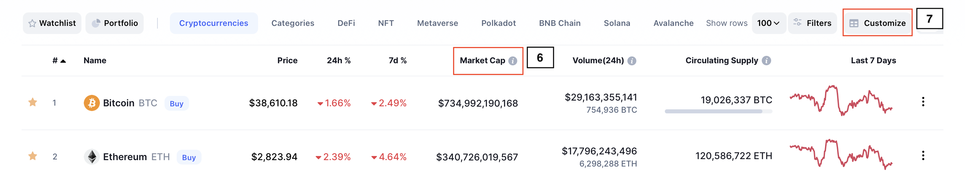Screen dimensions: 969x182
Task: Click the Watchlist button
Action: click(x=52, y=23)
